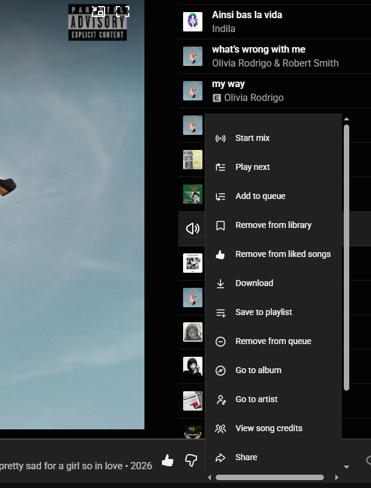Click the minus-circle Remove from queue icon
This screenshot has height=488, width=371.
tap(221, 342)
